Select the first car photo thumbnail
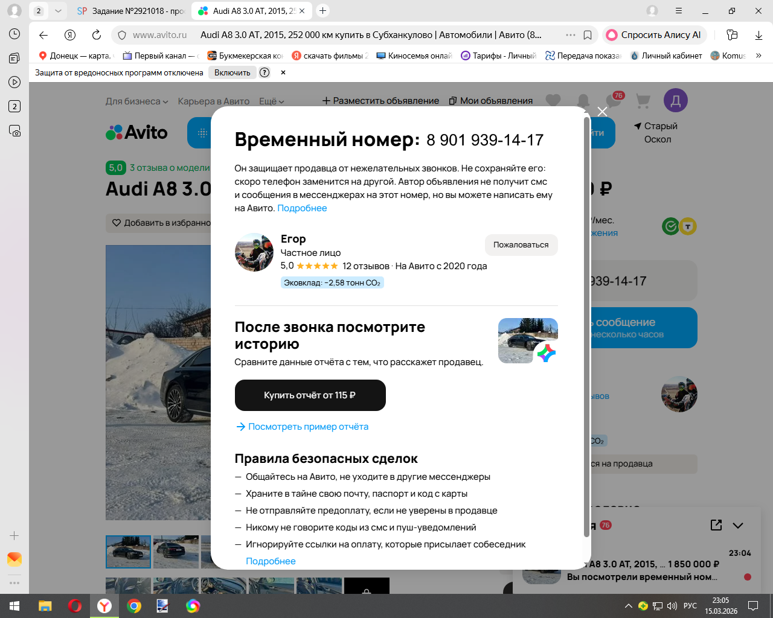Viewport: 773px width, 618px height. coord(128,552)
